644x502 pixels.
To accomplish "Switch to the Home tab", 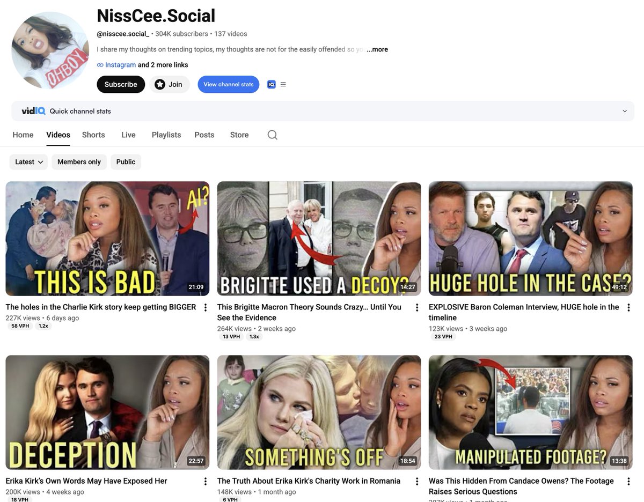I will [23, 135].
